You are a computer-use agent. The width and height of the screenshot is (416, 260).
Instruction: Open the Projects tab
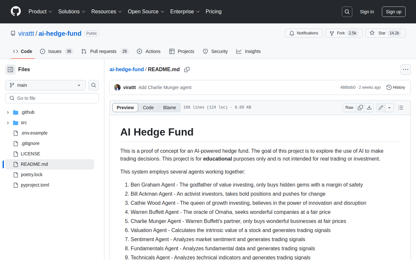point(182,51)
